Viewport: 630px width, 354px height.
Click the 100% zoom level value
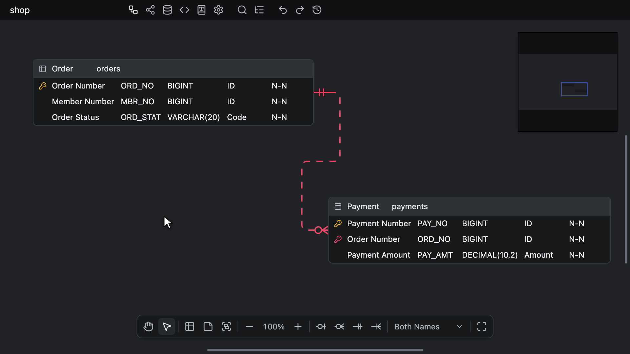click(x=274, y=327)
